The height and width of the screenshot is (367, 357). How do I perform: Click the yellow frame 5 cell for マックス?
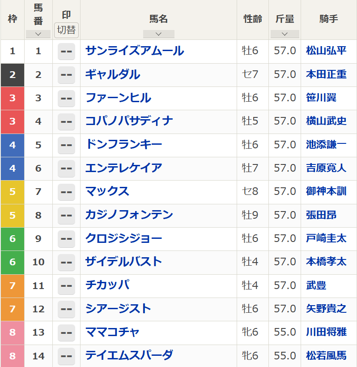coord(13,191)
